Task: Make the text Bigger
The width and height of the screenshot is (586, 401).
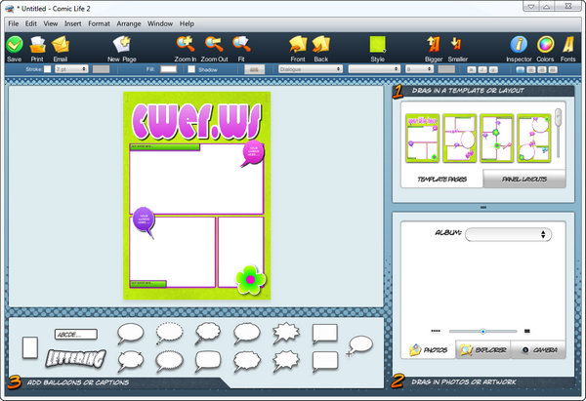Action: pos(434,44)
